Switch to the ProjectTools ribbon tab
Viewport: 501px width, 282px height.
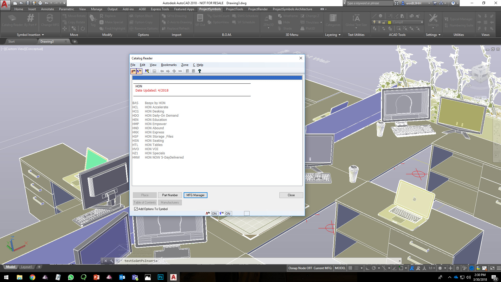[234, 9]
